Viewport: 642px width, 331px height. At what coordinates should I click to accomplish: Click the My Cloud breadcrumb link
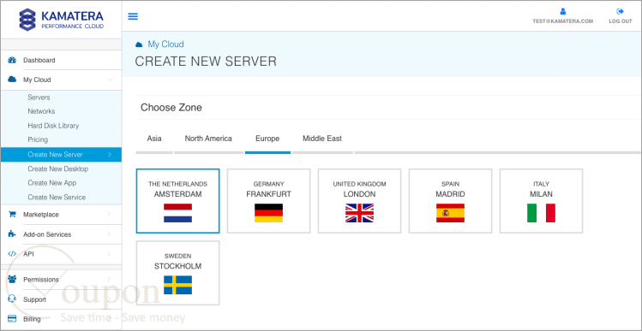pos(165,44)
